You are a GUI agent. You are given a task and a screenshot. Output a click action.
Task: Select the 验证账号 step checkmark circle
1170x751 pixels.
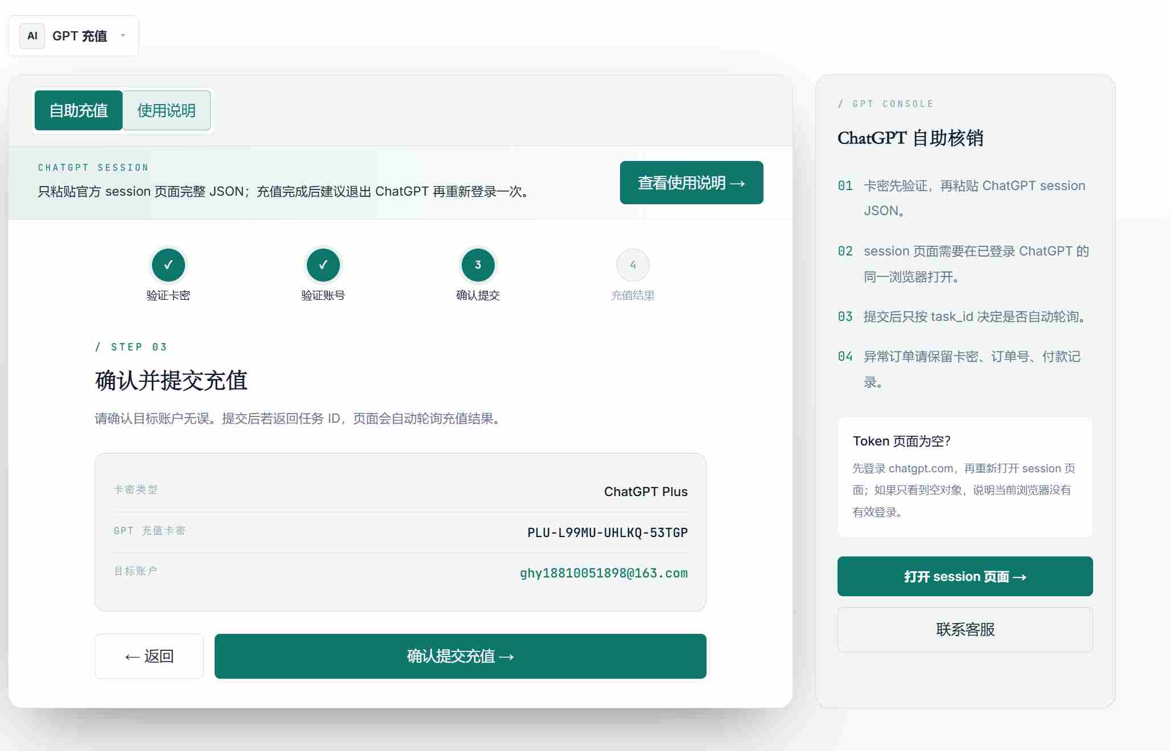tap(323, 265)
